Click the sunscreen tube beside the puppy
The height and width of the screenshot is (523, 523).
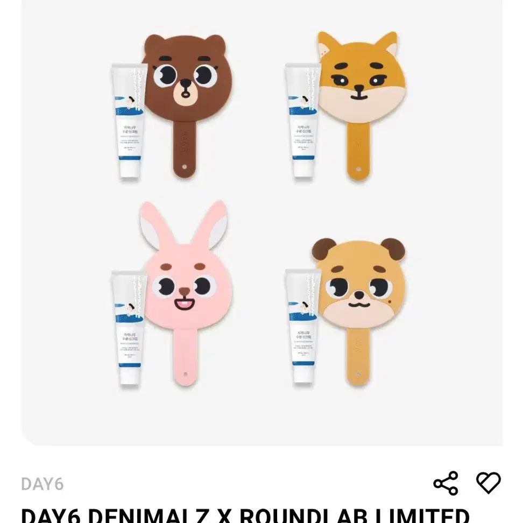coord(303,328)
